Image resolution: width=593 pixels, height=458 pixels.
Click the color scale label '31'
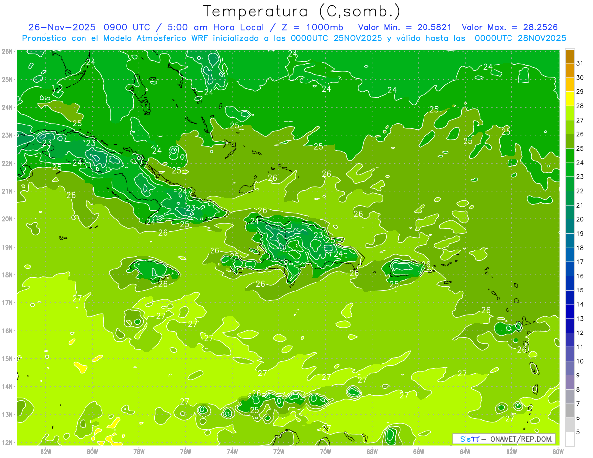[x=580, y=63]
